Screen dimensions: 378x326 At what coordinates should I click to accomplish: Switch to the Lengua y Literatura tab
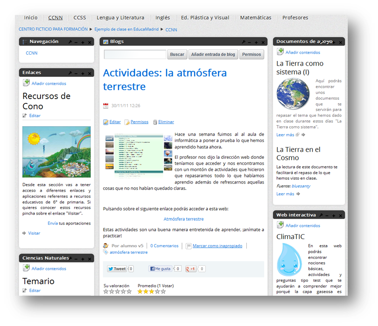tap(120, 18)
